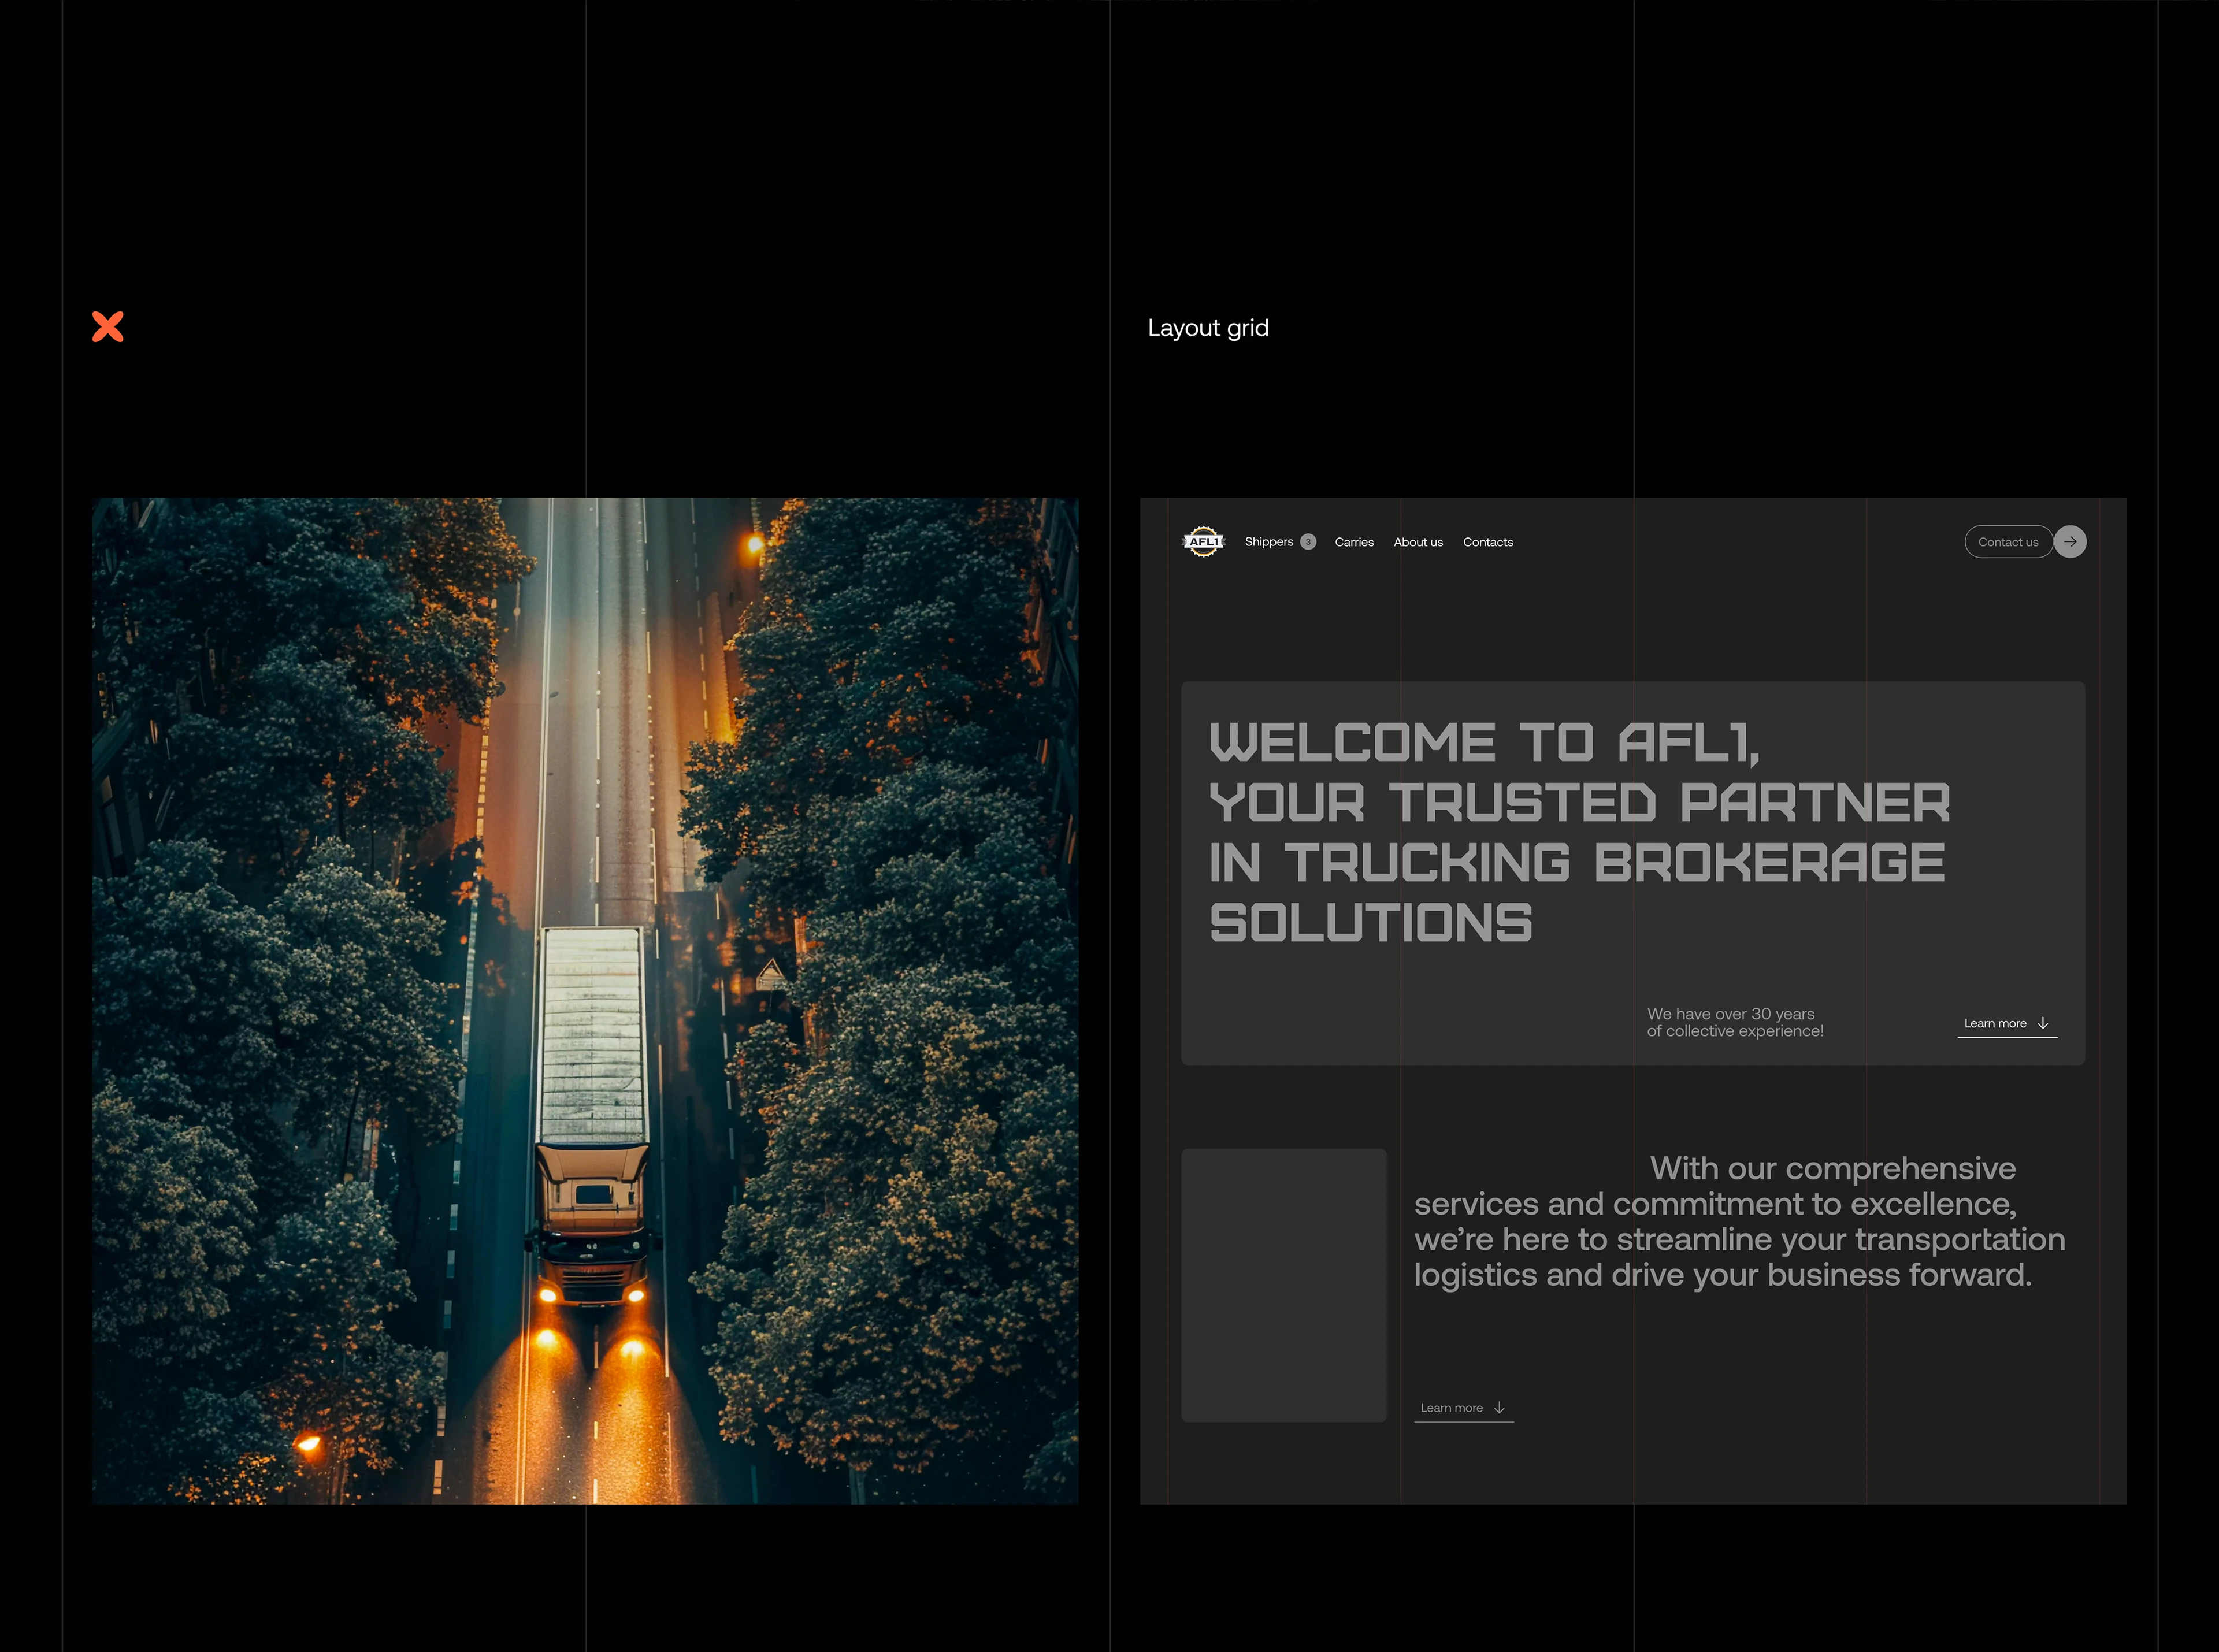Click the orange X icon
This screenshot has height=1652, width=2219.
tap(108, 327)
